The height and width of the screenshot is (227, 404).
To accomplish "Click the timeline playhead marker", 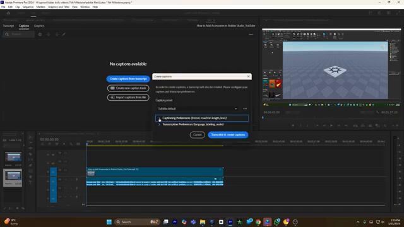I will pos(87,144).
